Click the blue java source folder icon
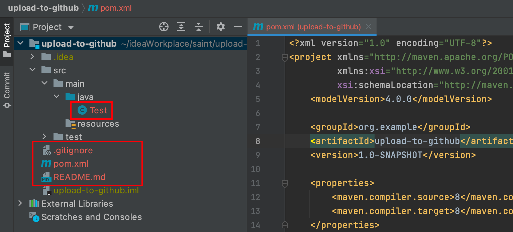The height and width of the screenshot is (232, 513). 70,97
